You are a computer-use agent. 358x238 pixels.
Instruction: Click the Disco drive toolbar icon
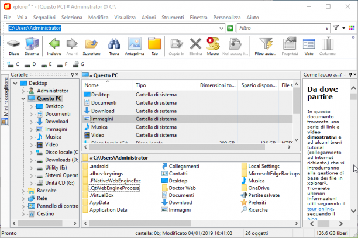(14, 47)
